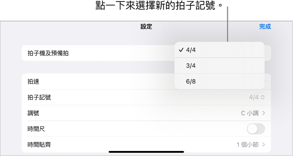Select 6/8 in the pop-up menu
Screen dimensions: 293x156
191,82
